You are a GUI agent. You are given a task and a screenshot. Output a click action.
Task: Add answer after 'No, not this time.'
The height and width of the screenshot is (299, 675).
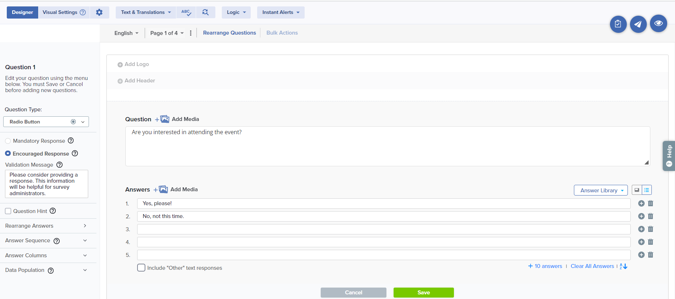point(641,216)
